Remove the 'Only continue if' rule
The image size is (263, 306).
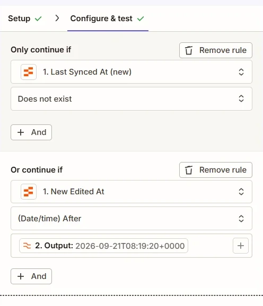[x=216, y=50]
